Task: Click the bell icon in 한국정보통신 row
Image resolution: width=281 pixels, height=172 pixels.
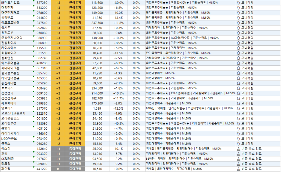Action: point(238,73)
